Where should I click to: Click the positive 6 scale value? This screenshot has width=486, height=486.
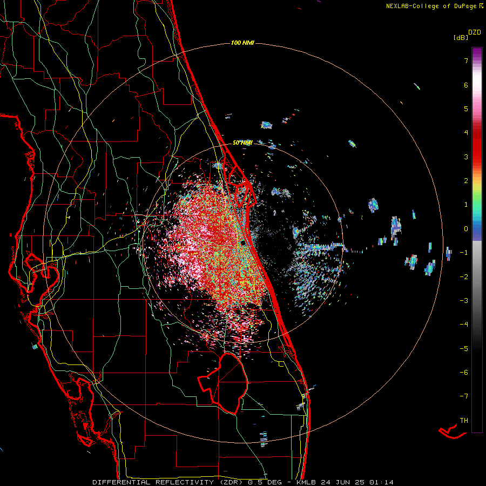pos(466,85)
